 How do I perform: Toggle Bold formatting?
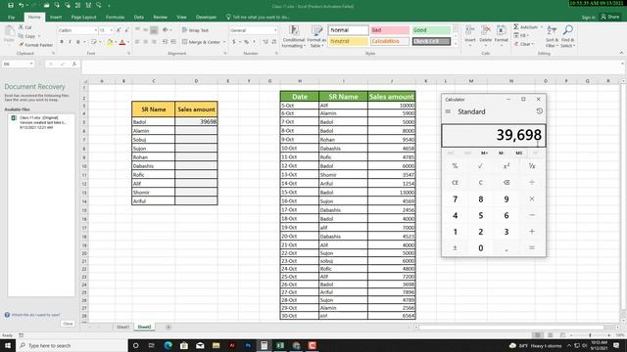(x=62, y=42)
